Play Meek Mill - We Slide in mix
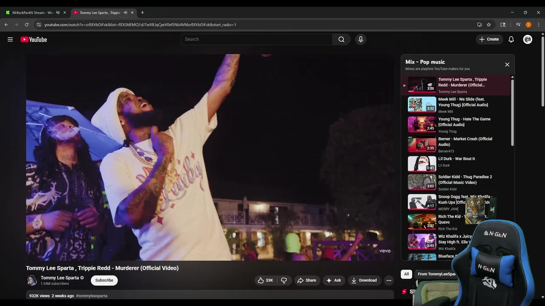The height and width of the screenshot is (306, 545). click(x=456, y=105)
